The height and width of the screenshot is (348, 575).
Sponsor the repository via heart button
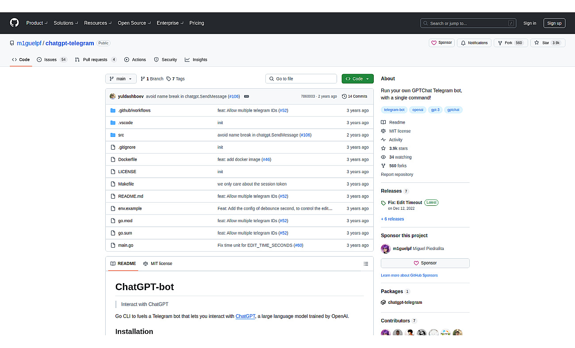tap(441, 43)
